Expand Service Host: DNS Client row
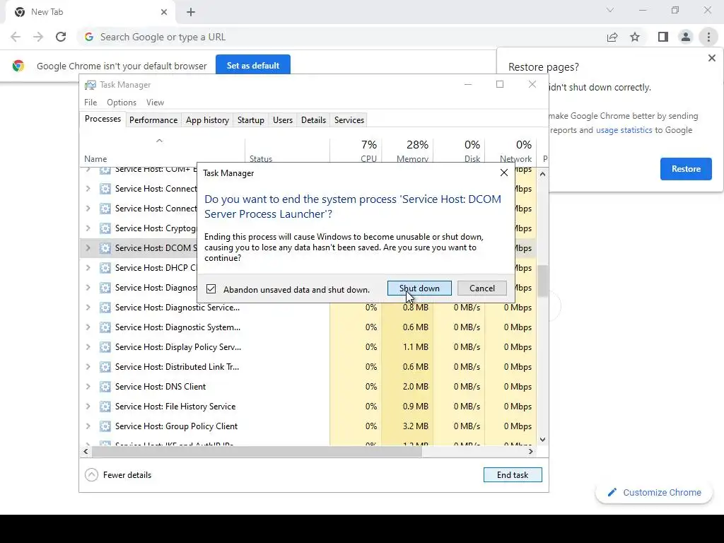Viewport: 724px width, 543px height. tap(88, 387)
